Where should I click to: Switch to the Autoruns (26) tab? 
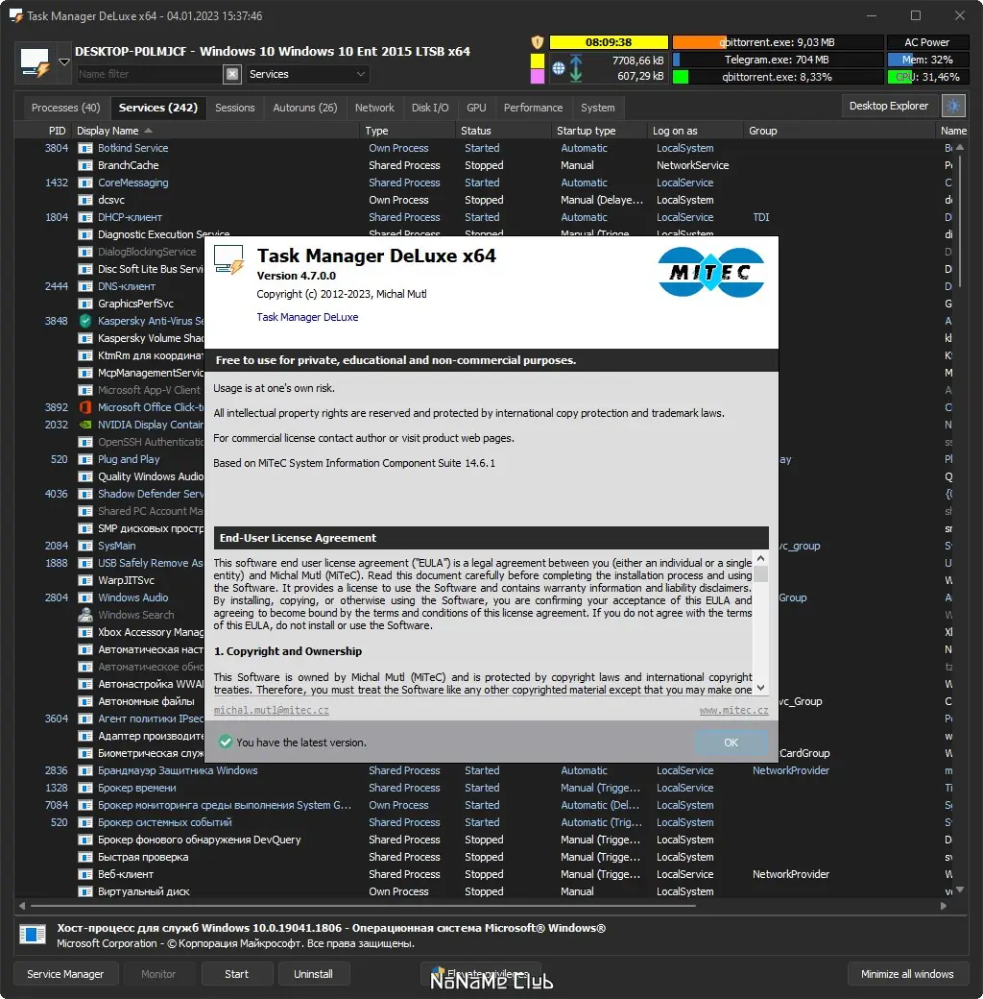305,108
